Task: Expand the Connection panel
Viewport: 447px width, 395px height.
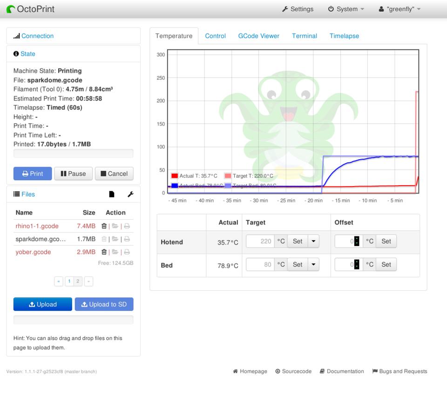Action: coord(37,36)
